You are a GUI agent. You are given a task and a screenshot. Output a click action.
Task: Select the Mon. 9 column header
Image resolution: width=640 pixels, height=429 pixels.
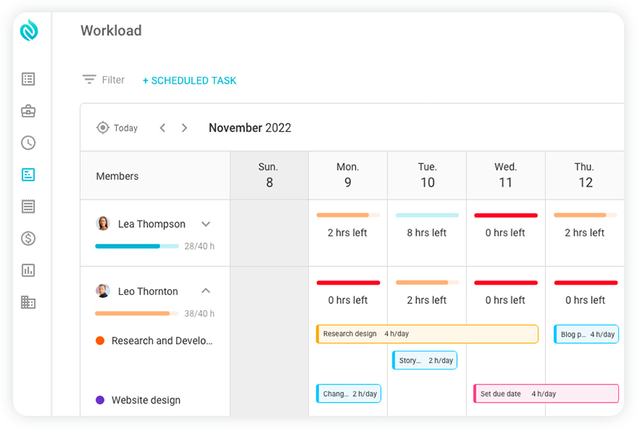(x=348, y=175)
